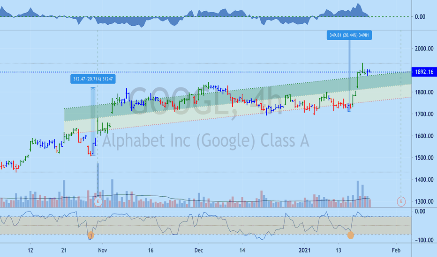Click the 1700.00 price axis label
437x257 pixels.
coord(424,114)
